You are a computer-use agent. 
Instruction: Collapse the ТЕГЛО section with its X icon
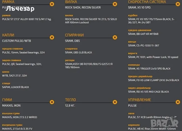tap(115, 102)
